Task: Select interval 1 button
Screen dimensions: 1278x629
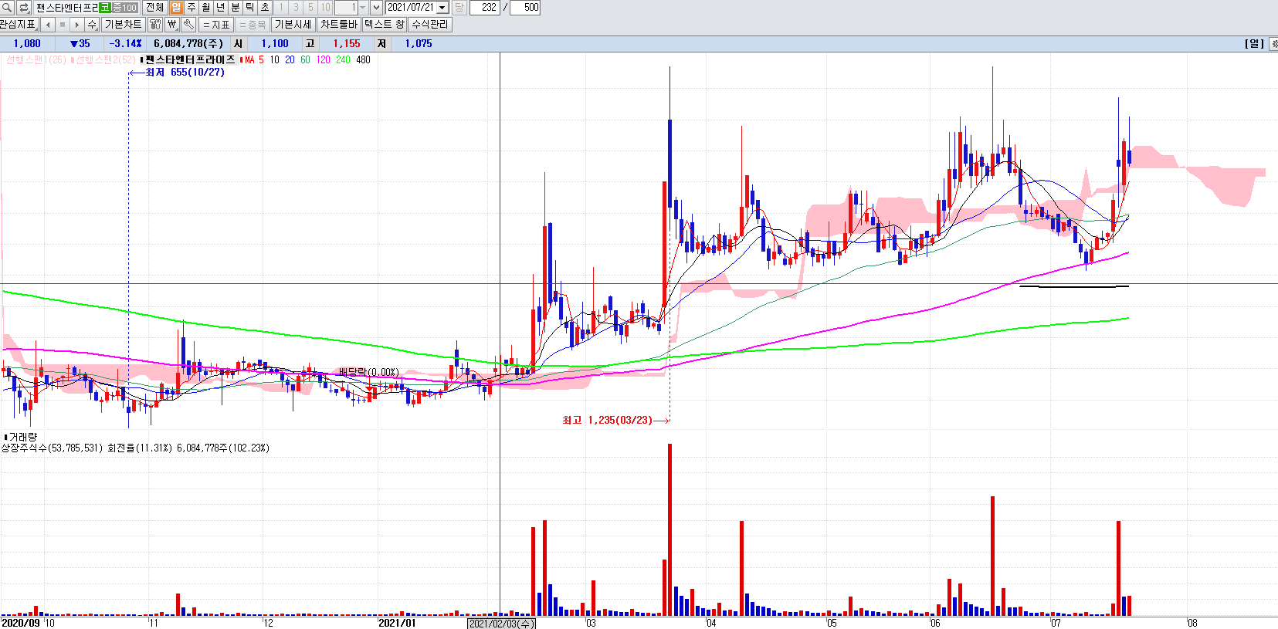Action: (281, 8)
